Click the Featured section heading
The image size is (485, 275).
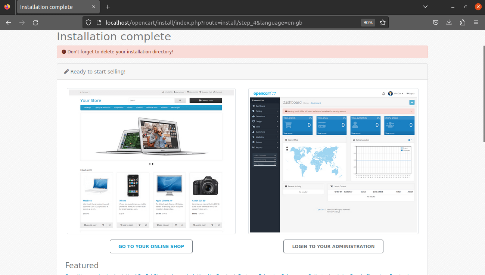click(82, 266)
